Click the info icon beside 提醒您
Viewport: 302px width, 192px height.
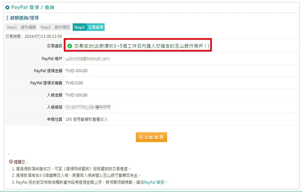pos(11,161)
